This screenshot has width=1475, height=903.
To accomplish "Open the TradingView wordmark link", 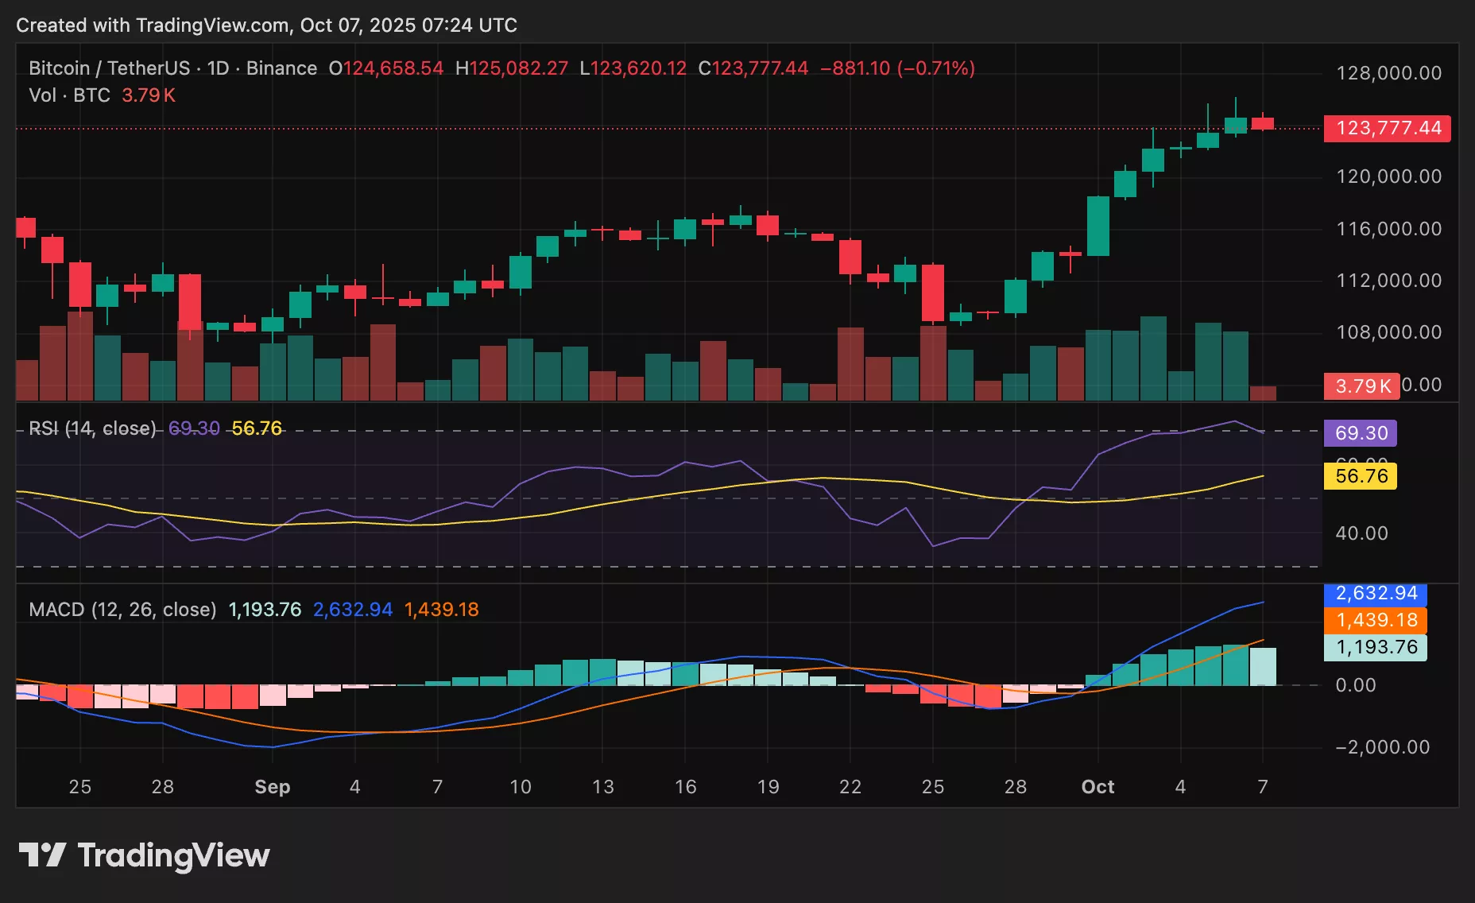I will coord(173,855).
